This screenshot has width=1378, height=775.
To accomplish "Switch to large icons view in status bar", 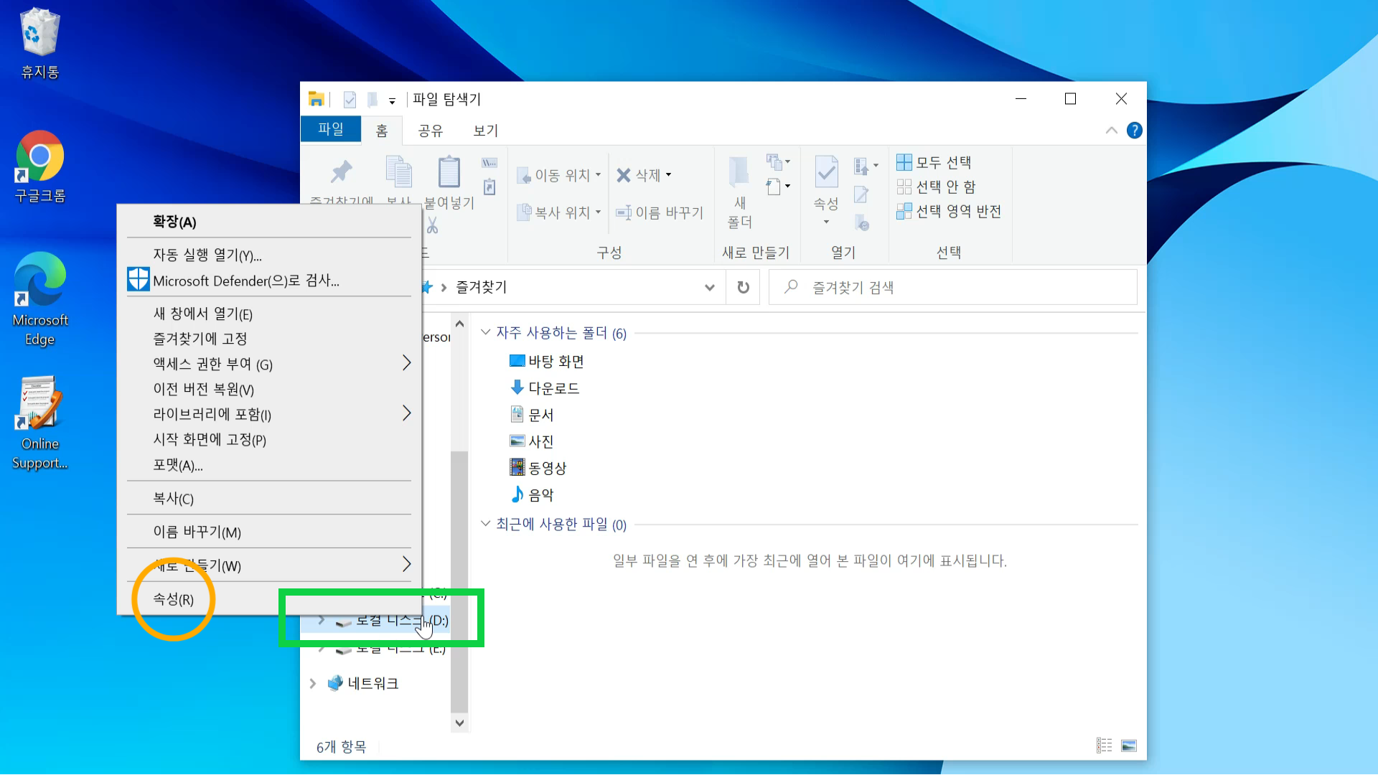I will (1129, 746).
